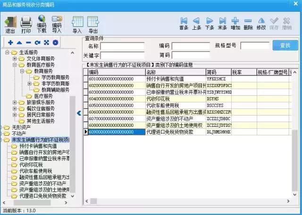This screenshot has width=302, height=215.
Task: Jump to last record with 末条
Action: [x=222, y=24]
